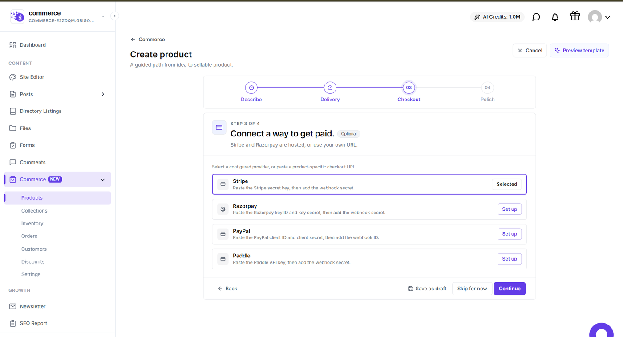The image size is (623, 337).
Task: Go to Customers under Commerce
Action: pyautogui.click(x=34, y=249)
